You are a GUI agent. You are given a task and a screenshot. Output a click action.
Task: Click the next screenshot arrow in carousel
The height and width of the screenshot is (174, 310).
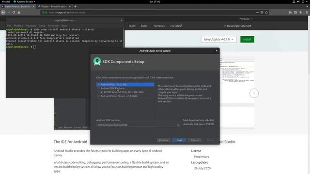[x=254, y=93]
